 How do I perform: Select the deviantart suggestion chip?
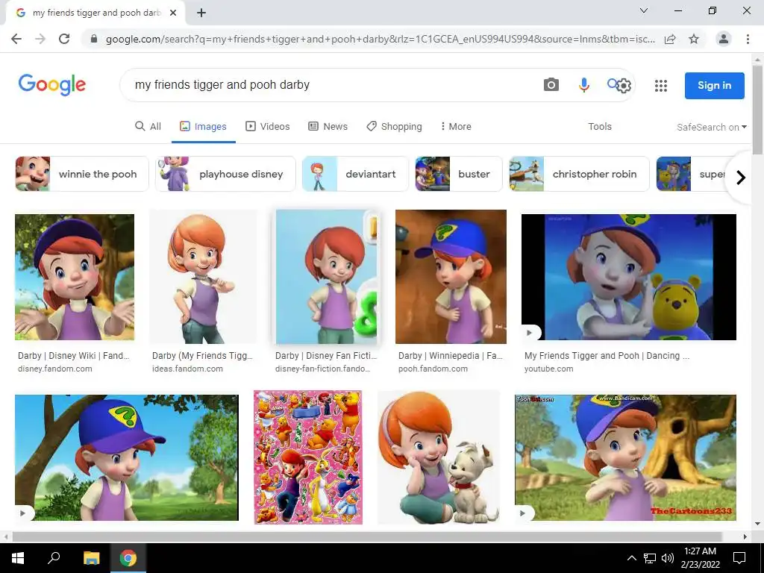click(355, 174)
